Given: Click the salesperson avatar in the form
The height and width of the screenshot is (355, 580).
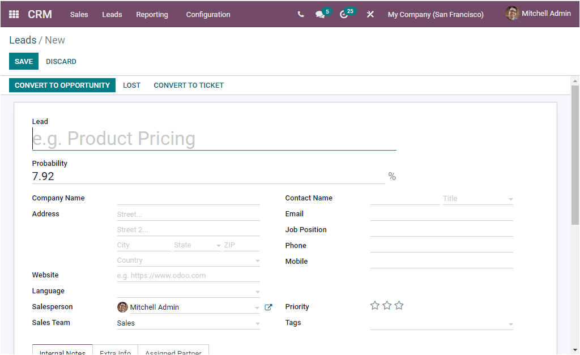Looking at the screenshot, I should point(122,307).
